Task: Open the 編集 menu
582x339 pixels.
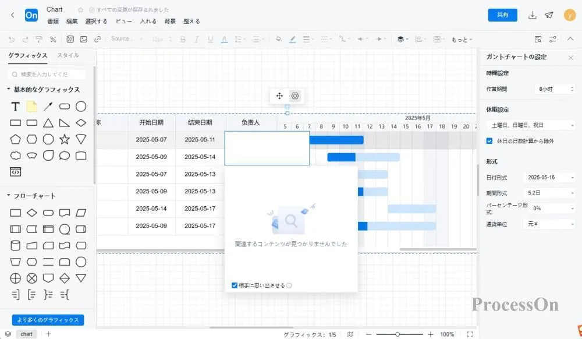Action: click(72, 21)
